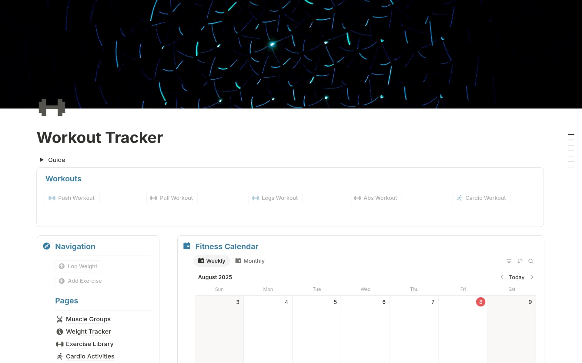Click the Today button
Viewport: 582px width, 363px height.
click(x=517, y=277)
